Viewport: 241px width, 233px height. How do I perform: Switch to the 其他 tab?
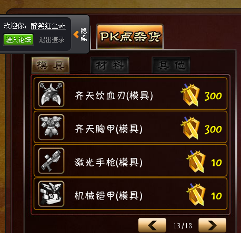coord(171,65)
